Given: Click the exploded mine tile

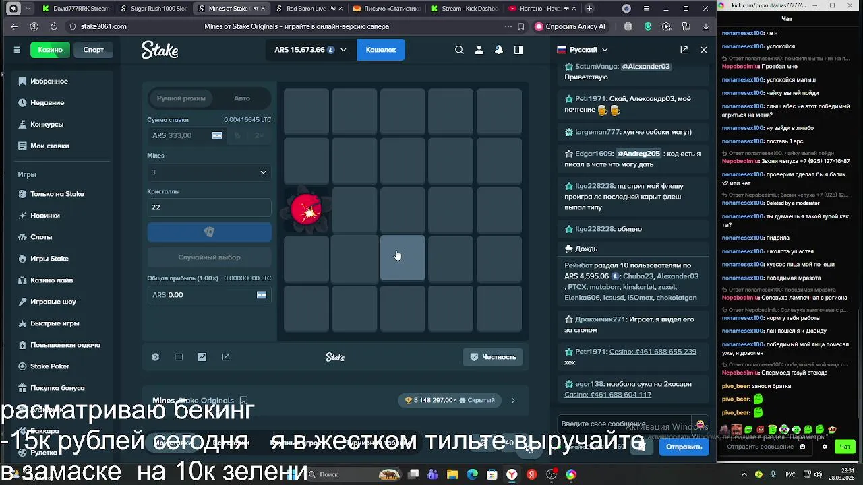Looking at the screenshot, I should tap(307, 209).
